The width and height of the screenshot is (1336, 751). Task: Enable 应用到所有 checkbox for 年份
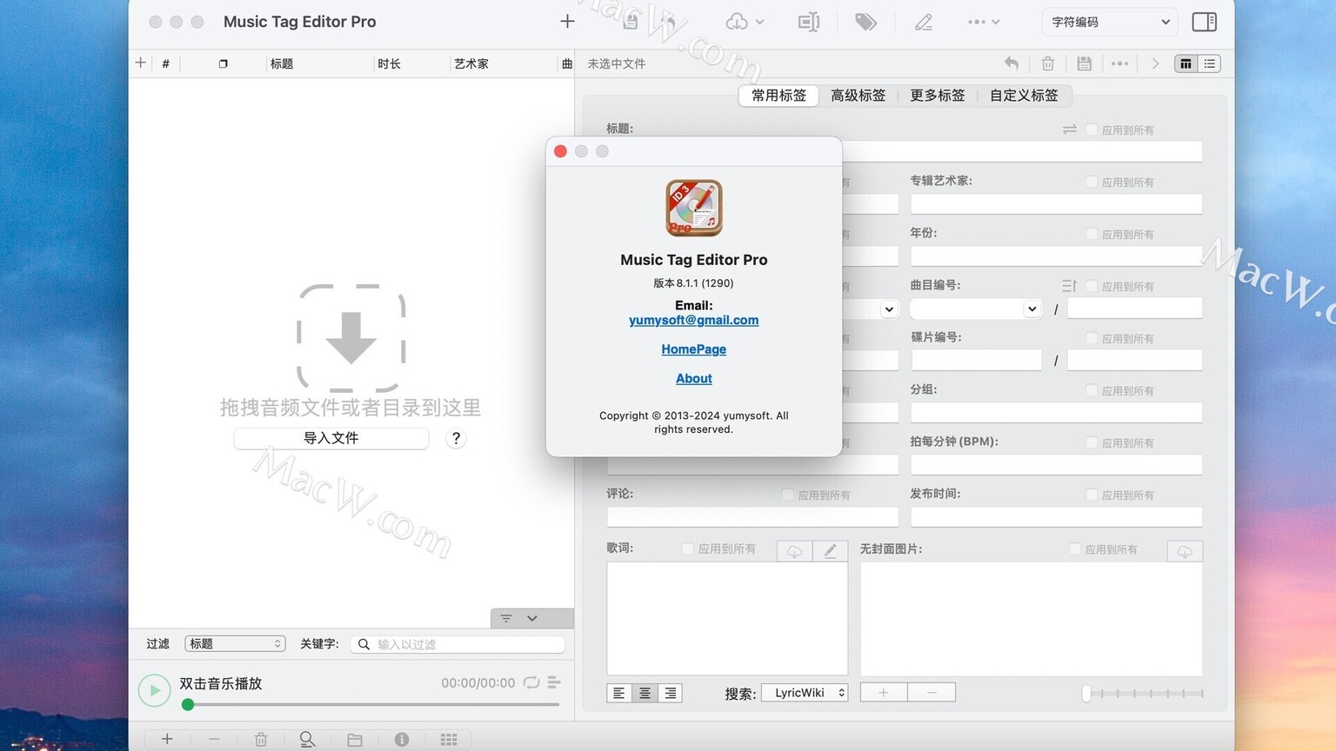point(1092,234)
